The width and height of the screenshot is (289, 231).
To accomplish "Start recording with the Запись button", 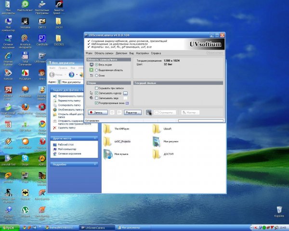I will coord(98,112).
